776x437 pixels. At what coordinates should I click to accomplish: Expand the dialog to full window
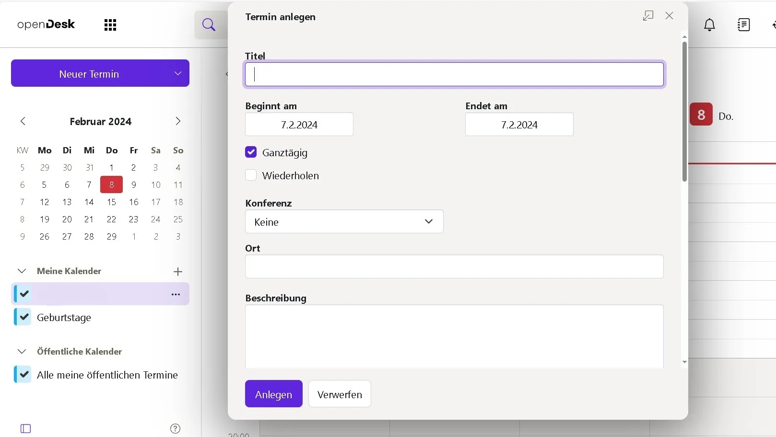[x=648, y=16]
